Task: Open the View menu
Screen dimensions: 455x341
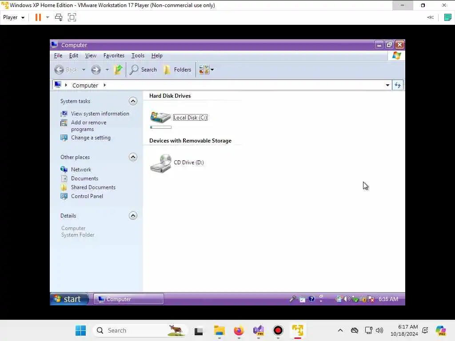Action: coord(91,56)
